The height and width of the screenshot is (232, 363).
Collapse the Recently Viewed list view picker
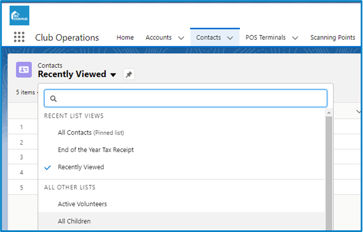point(113,75)
